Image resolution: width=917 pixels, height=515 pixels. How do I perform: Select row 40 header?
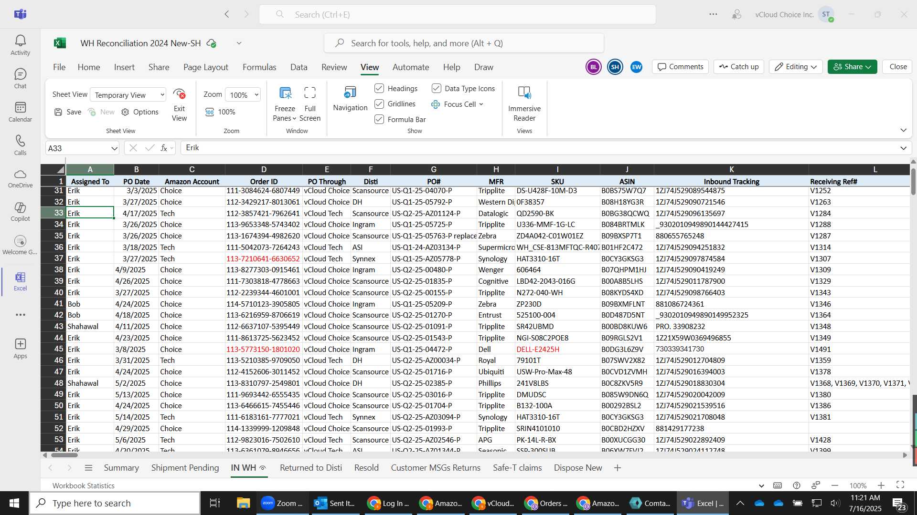point(53,292)
